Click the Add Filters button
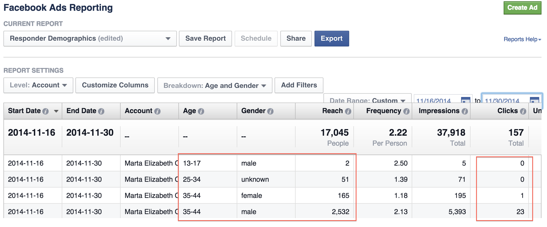 click(299, 85)
